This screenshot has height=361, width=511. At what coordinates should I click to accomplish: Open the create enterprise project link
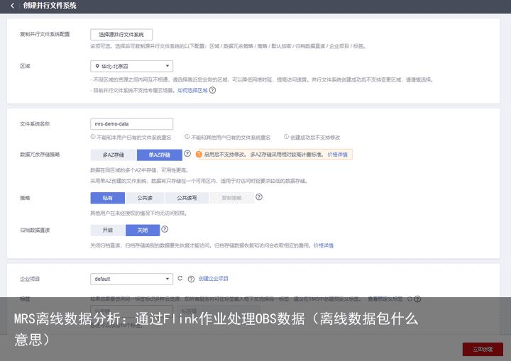tap(214, 279)
